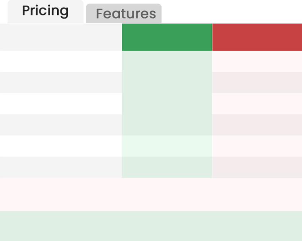Click the lighter highlighted cell in green column

point(167,146)
